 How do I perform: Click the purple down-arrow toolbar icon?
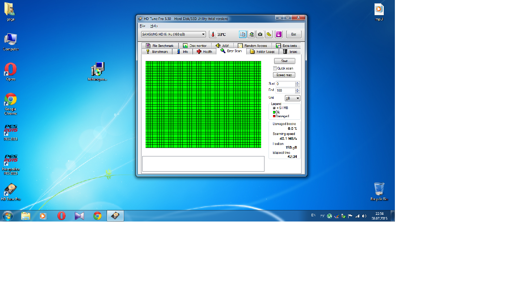point(279,34)
